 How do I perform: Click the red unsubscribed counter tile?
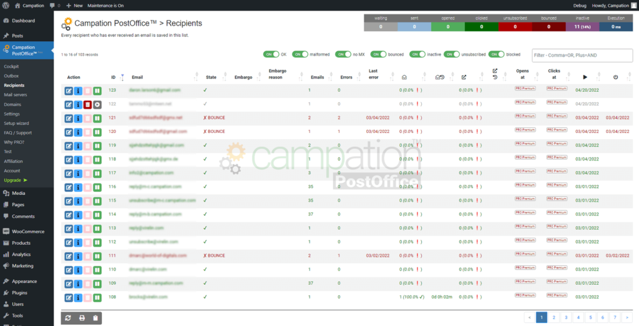pos(515,26)
